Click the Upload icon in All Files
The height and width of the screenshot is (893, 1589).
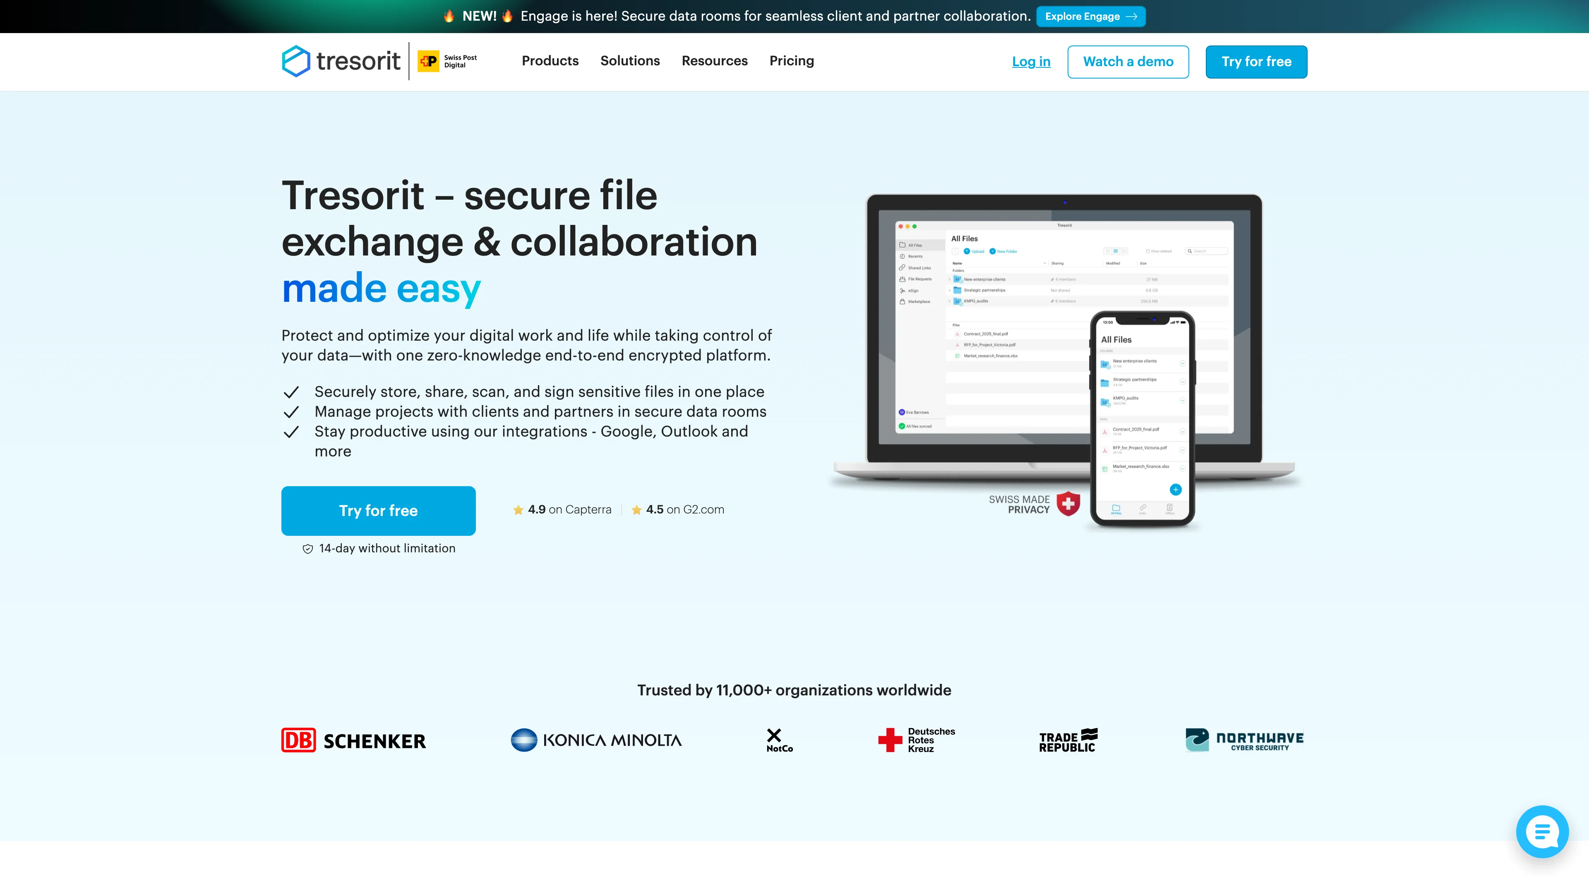click(967, 251)
